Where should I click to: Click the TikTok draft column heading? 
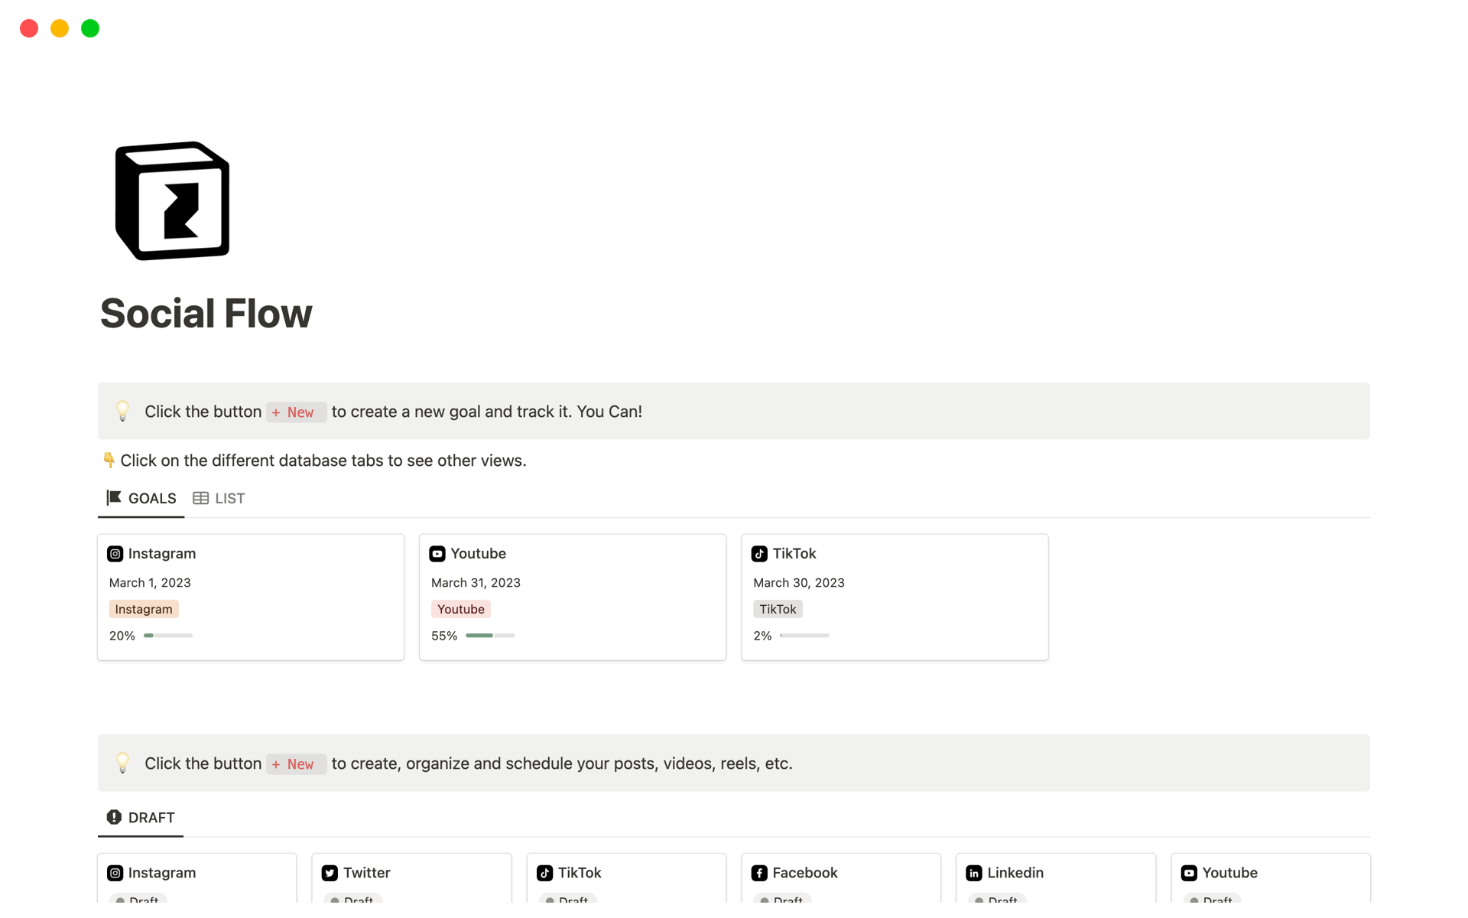[x=580, y=873]
